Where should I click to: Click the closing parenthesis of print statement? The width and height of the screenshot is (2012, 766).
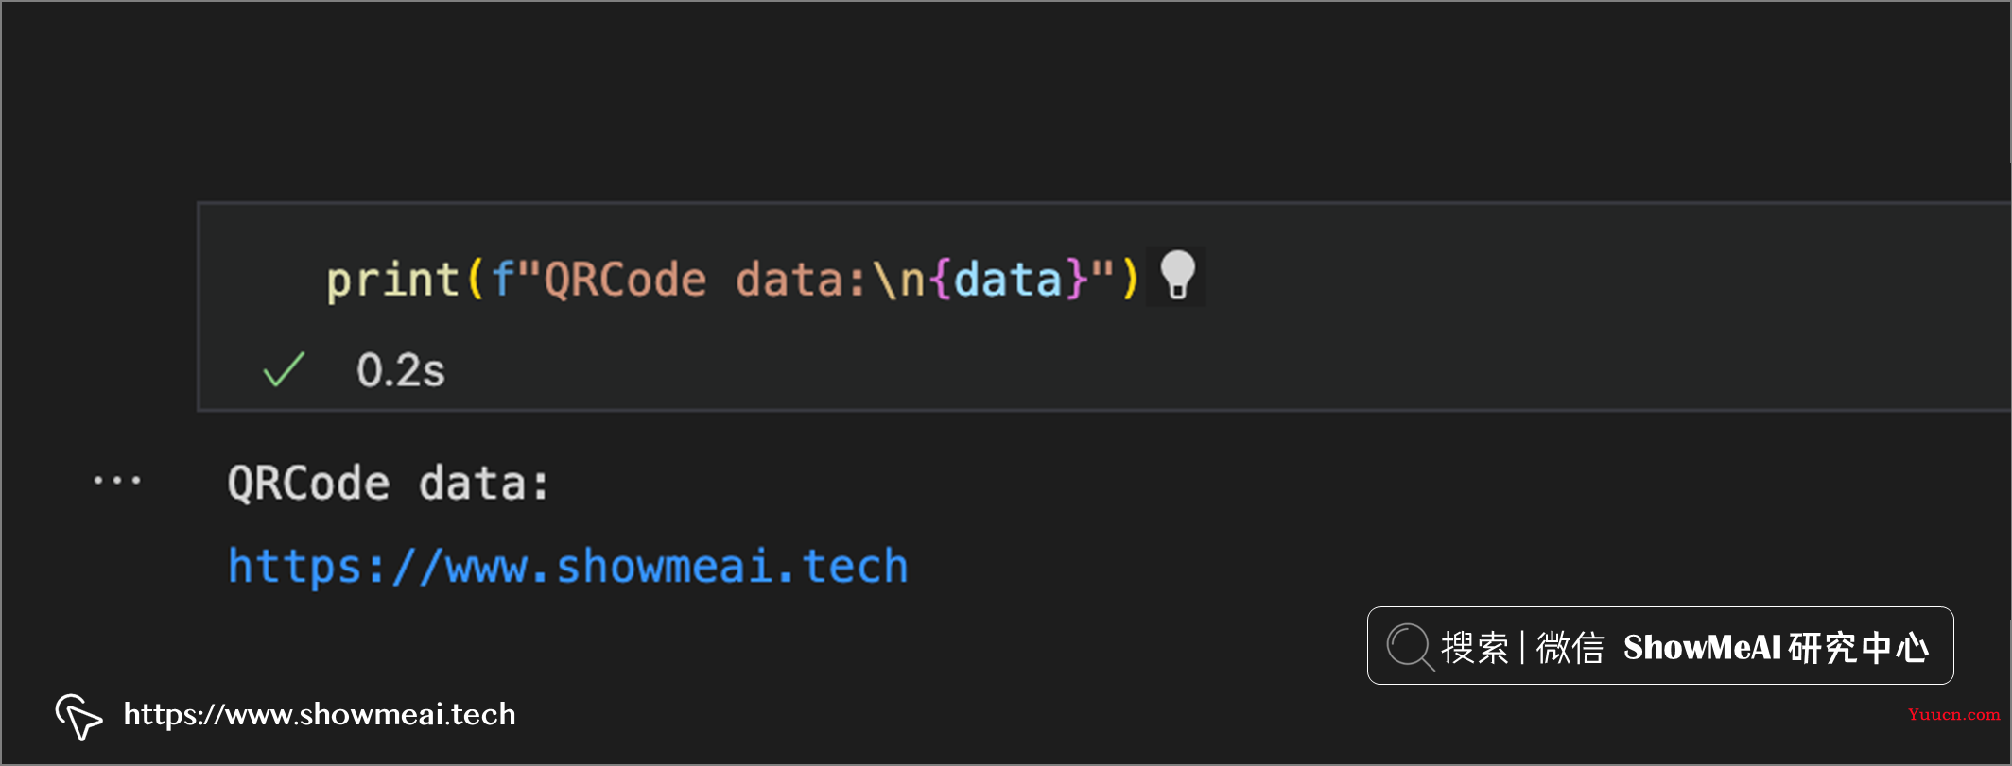(1130, 280)
